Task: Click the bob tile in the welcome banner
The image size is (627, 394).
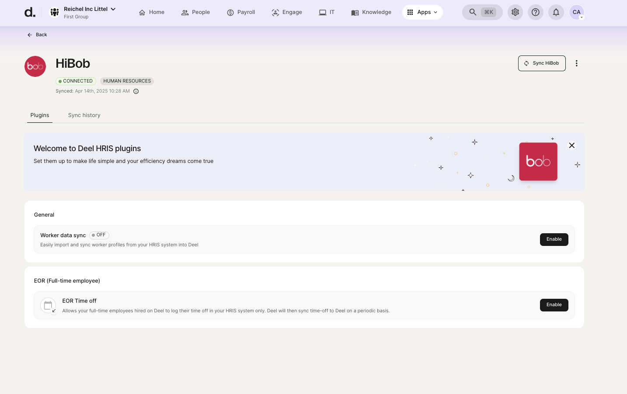Action: (x=538, y=162)
